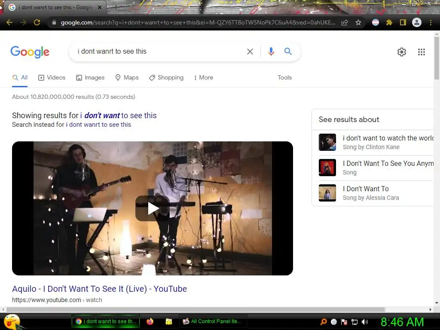Open a new tab with plus button
Image resolution: width=440 pixels, height=330 pixels.
point(116,8)
